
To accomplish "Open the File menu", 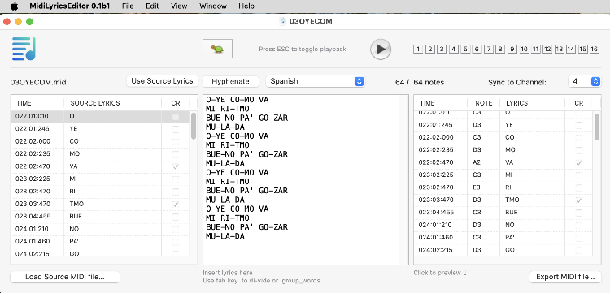I will click(x=128, y=6).
